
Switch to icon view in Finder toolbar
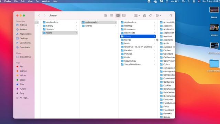pos(106,15)
